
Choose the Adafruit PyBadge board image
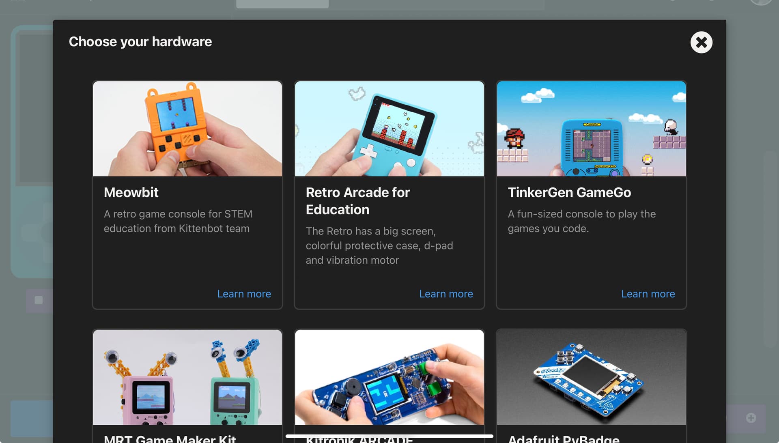tap(592, 377)
